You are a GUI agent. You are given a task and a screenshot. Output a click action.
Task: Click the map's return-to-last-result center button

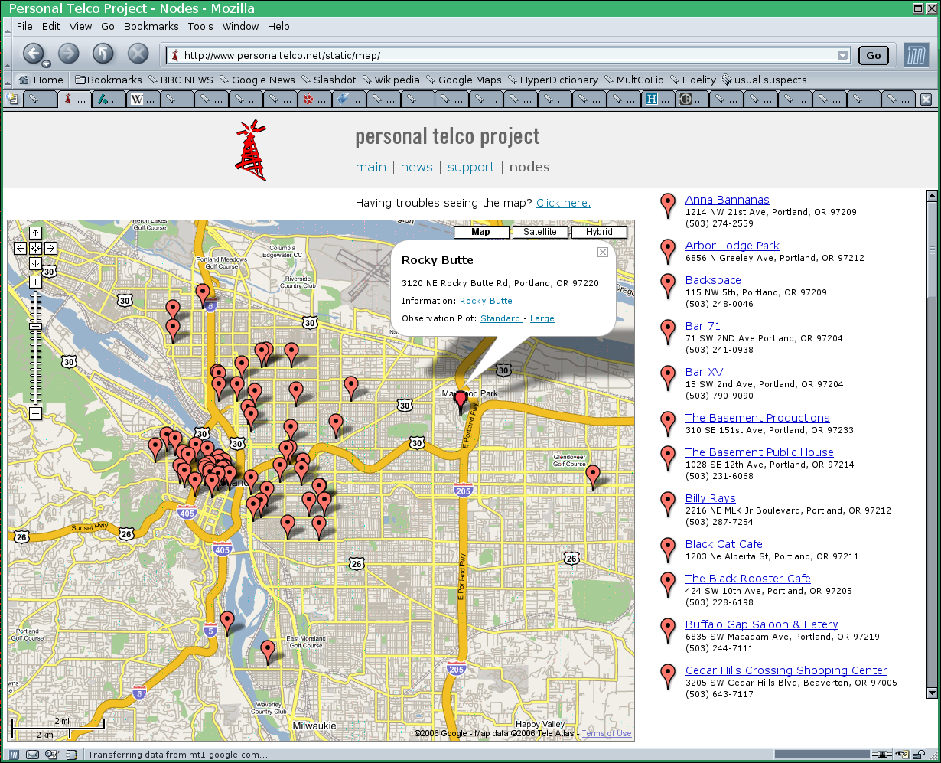tap(35, 248)
